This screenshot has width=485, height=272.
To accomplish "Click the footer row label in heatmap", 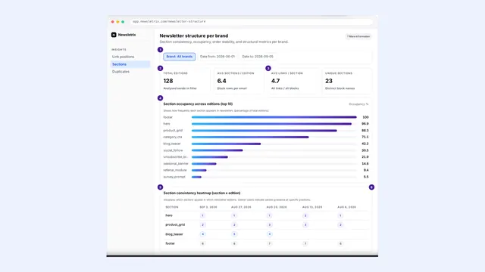I will (x=170, y=243).
